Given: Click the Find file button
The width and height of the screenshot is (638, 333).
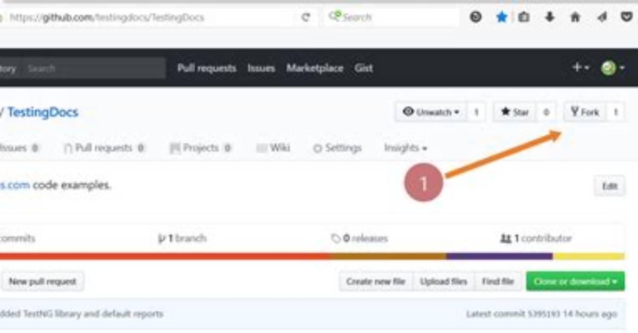Looking at the screenshot, I should [x=498, y=281].
